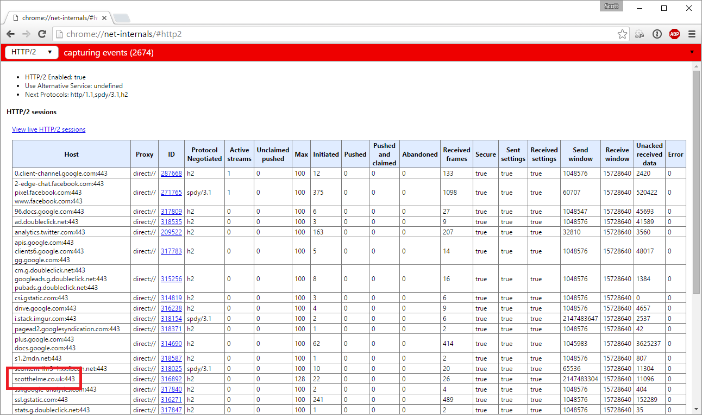Click the page icon in the omnibox
The image size is (702, 415).
click(x=58, y=34)
